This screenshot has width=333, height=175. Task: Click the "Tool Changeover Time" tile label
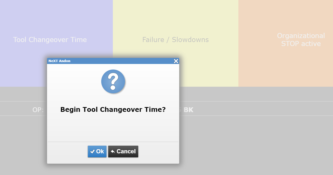tap(50, 40)
